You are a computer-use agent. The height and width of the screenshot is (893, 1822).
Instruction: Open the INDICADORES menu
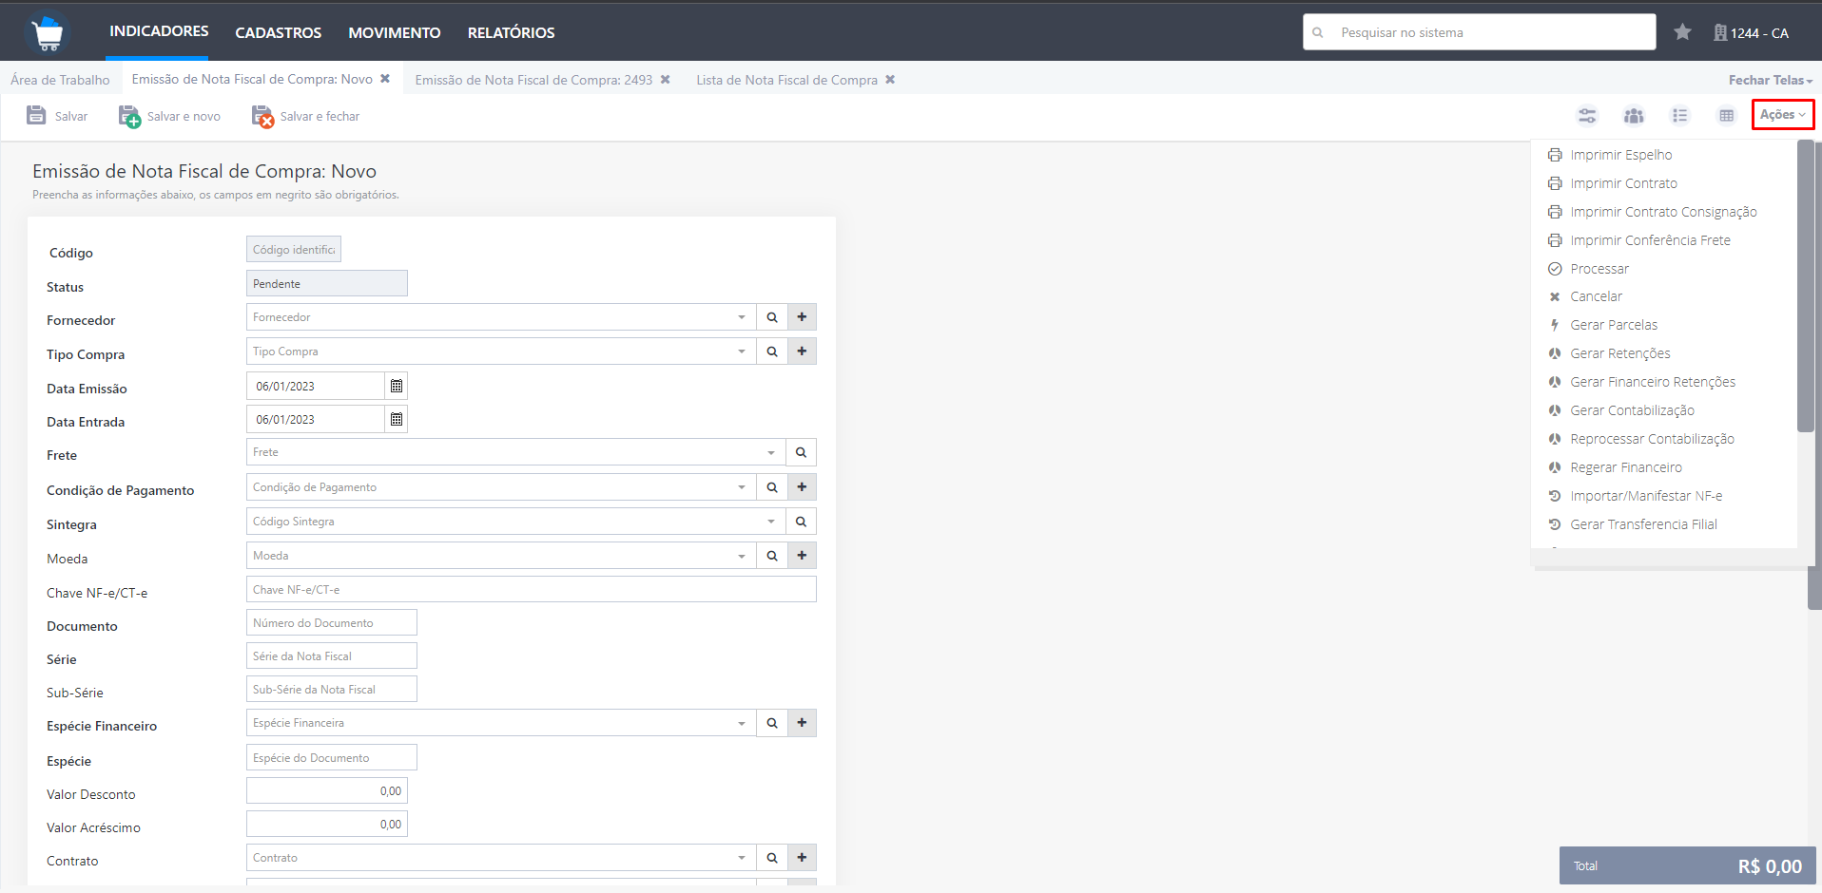click(x=159, y=31)
